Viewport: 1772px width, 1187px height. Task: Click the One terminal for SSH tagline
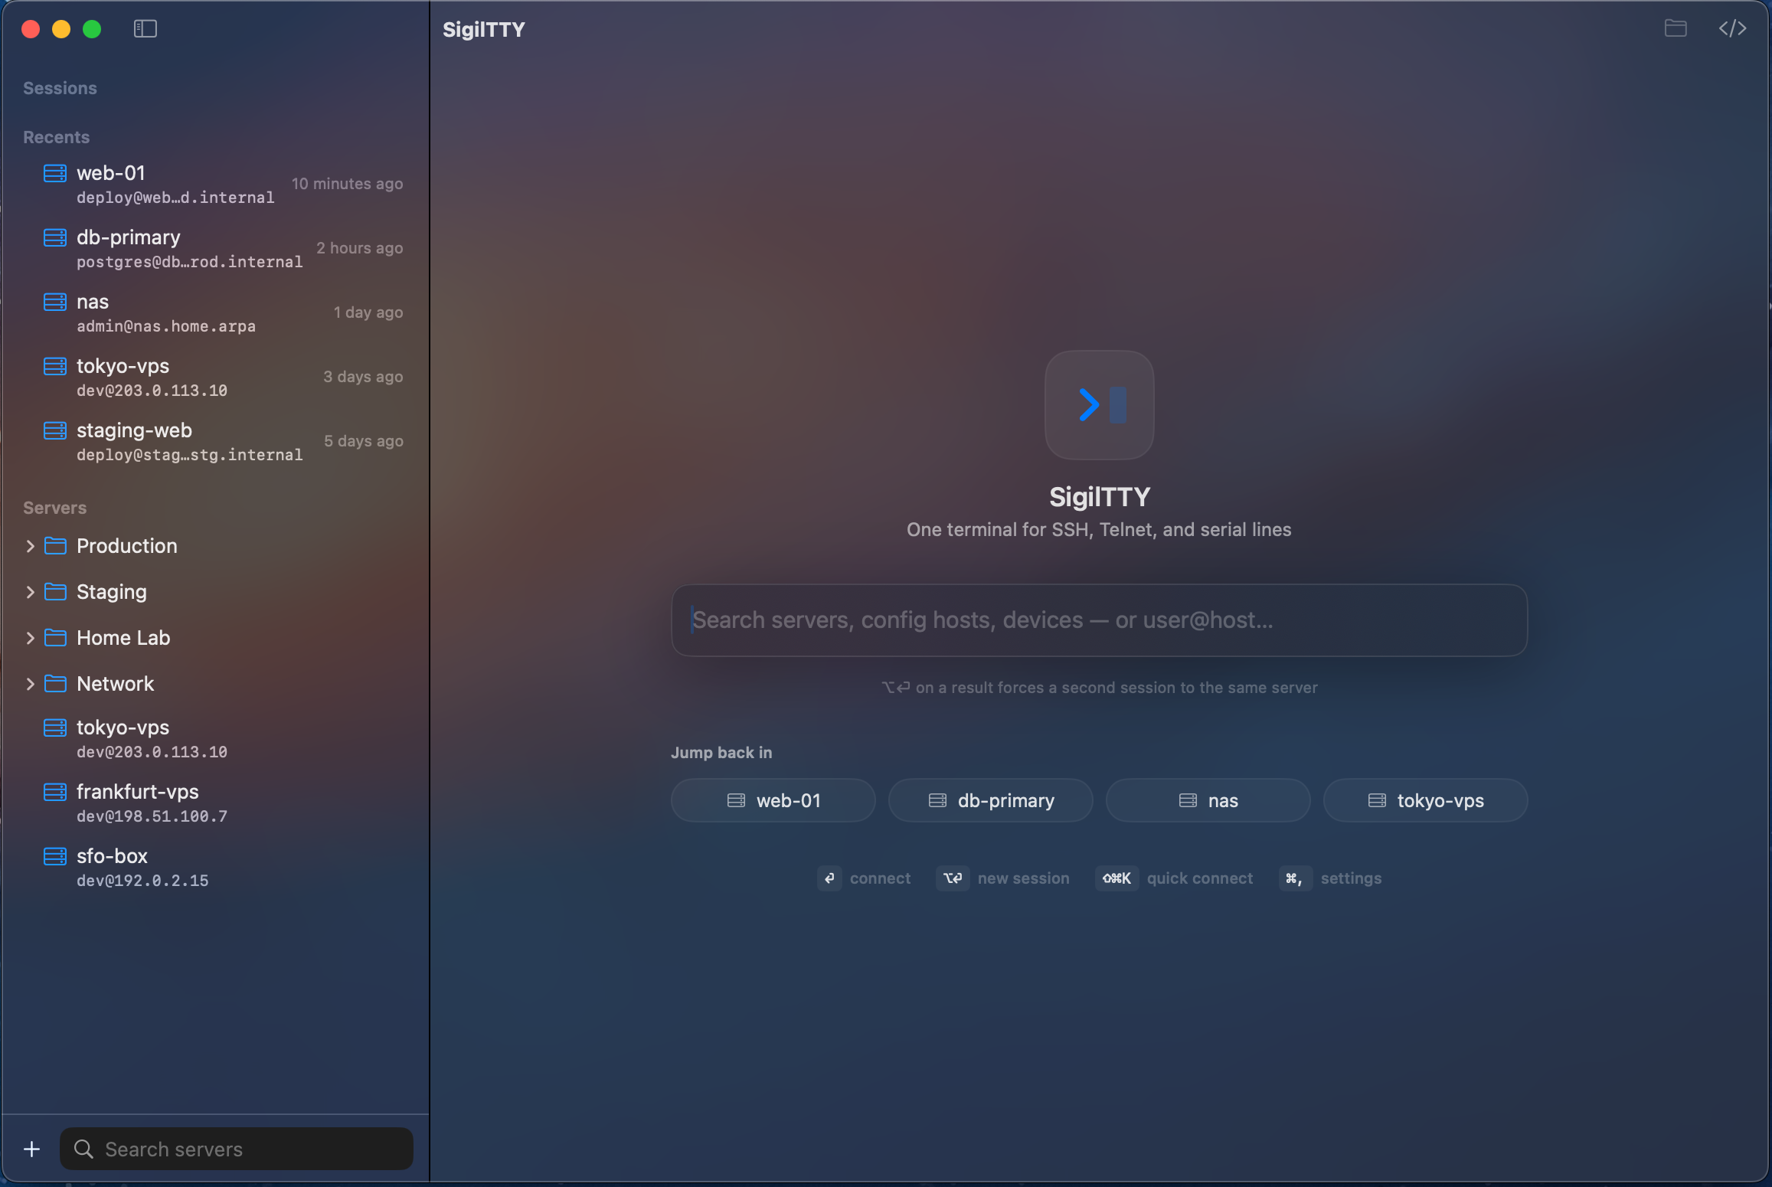[x=1099, y=530]
